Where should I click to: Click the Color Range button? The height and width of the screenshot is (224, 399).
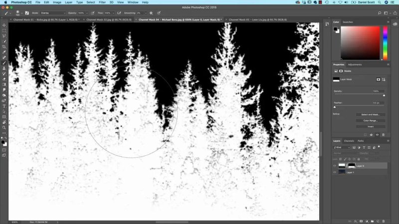[371, 120]
